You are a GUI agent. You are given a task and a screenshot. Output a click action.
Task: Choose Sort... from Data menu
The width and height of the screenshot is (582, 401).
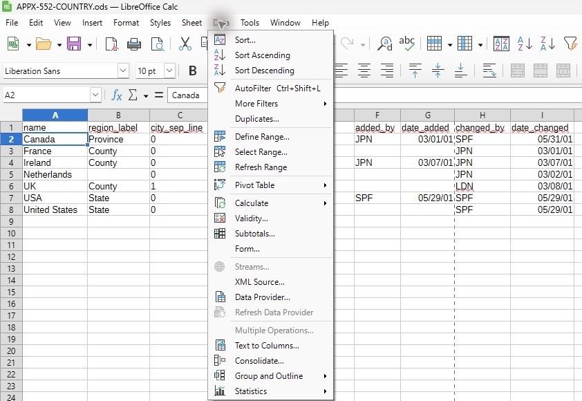(271, 40)
